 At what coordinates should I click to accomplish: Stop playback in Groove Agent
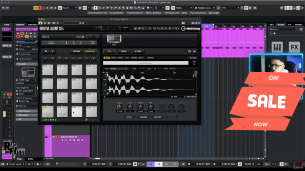click(46, 51)
